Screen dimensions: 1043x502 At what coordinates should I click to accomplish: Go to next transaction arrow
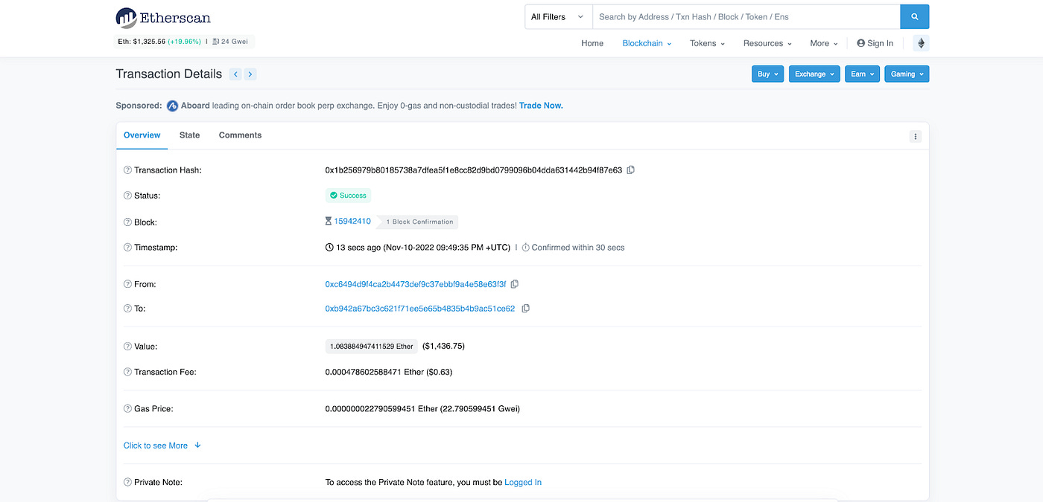[x=250, y=74]
